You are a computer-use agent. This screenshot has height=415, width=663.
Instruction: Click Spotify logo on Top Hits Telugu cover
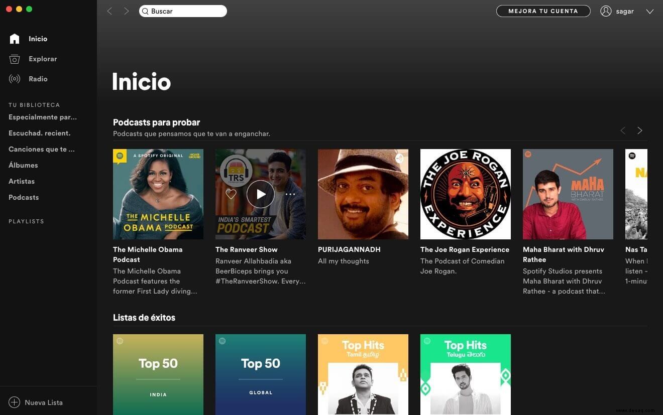427,341
